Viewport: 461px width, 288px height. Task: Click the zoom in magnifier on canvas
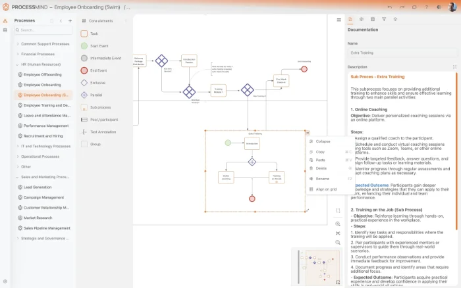[x=338, y=224]
